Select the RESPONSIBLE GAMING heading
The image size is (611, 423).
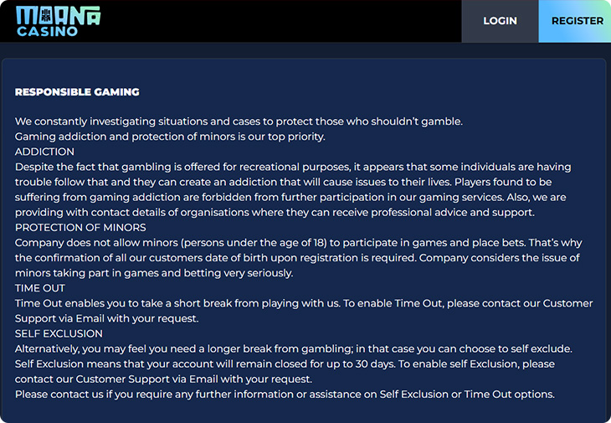tap(77, 92)
